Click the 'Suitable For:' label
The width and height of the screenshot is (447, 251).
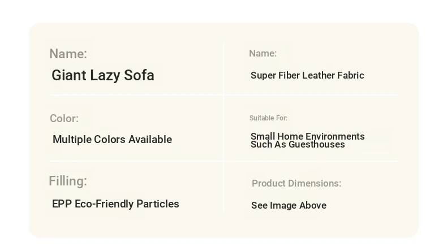click(x=268, y=118)
